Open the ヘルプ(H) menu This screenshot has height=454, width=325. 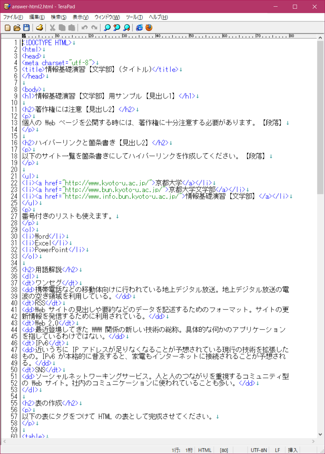click(x=158, y=17)
